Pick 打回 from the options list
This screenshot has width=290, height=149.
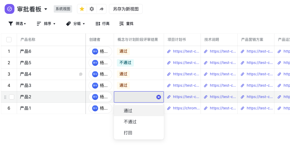click(128, 133)
